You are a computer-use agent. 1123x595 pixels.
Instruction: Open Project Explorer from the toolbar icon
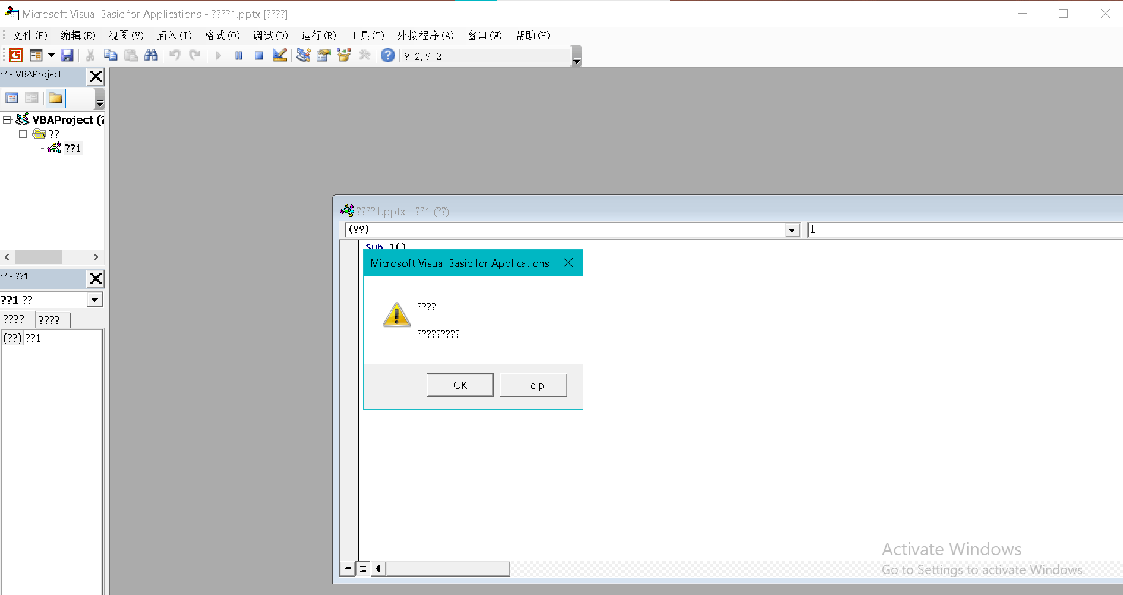coord(304,55)
